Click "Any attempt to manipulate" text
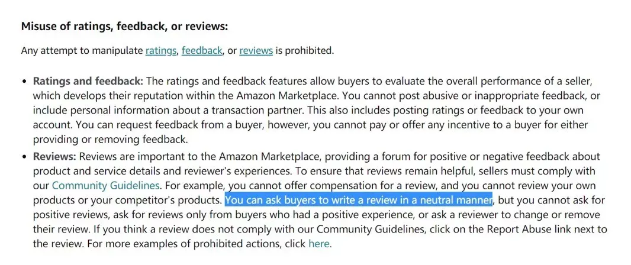Image resolution: width=631 pixels, height=265 pixels. coord(82,51)
